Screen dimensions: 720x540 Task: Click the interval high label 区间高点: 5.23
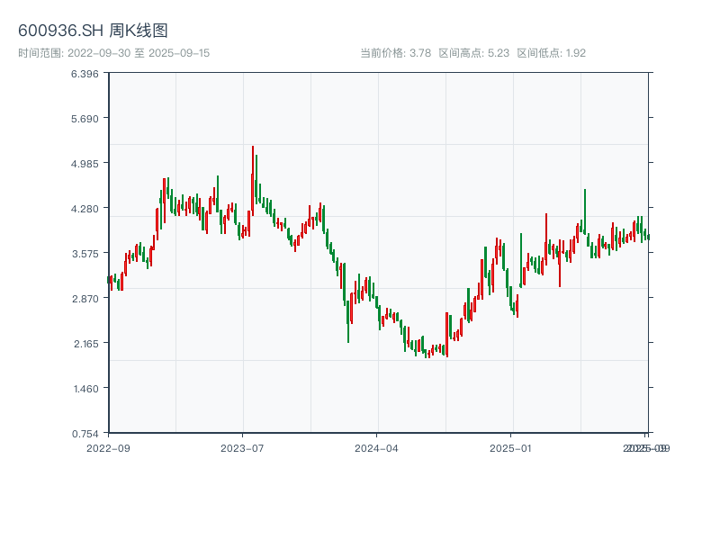[474, 53]
